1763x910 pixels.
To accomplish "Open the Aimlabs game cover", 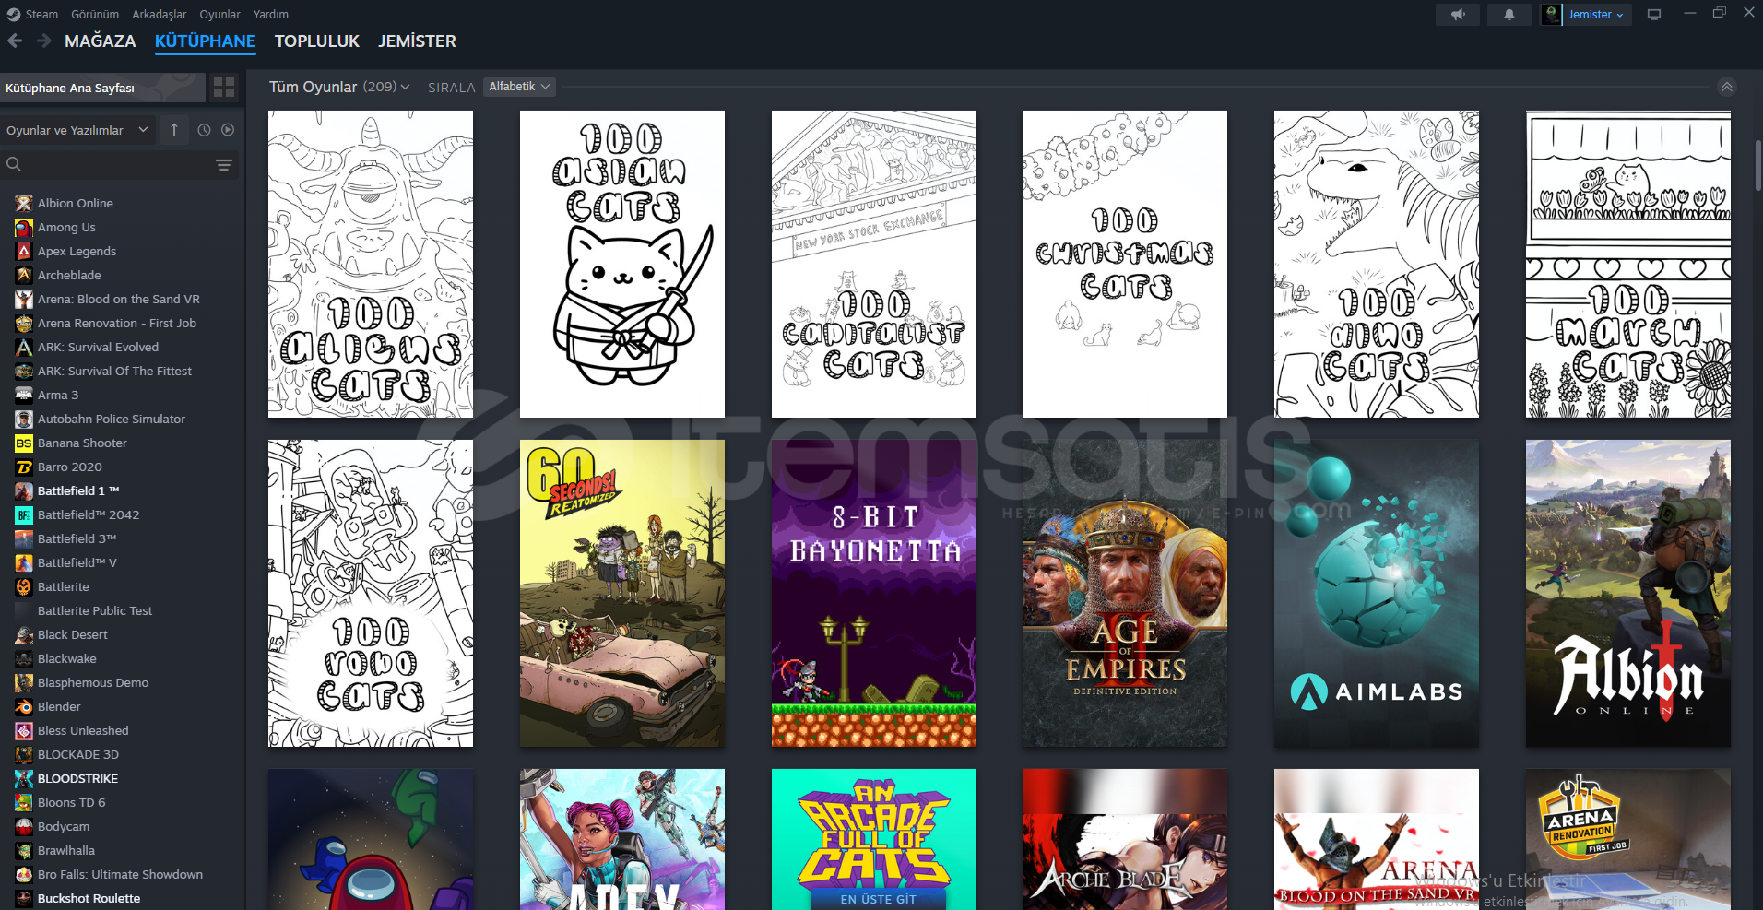I will click(1377, 593).
